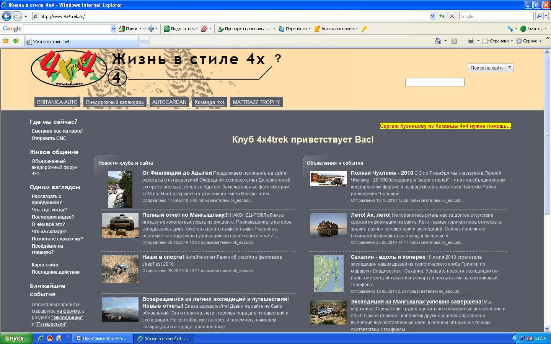Click the site search text field

click(x=434, y=82)
